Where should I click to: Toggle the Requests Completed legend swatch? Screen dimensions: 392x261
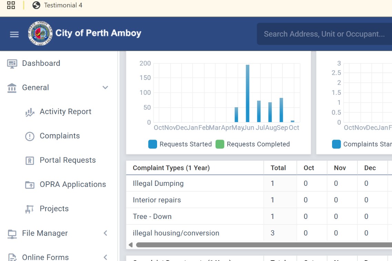pos(220,144)
